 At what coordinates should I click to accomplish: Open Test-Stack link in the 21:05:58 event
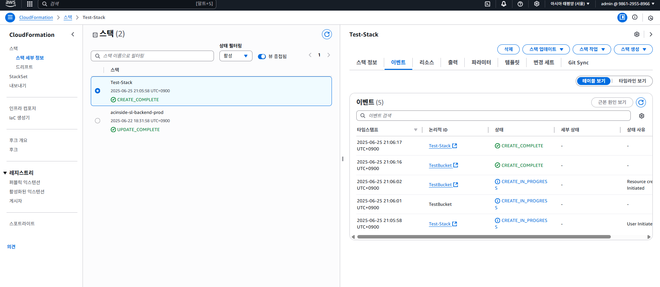(x=443, y=224)
